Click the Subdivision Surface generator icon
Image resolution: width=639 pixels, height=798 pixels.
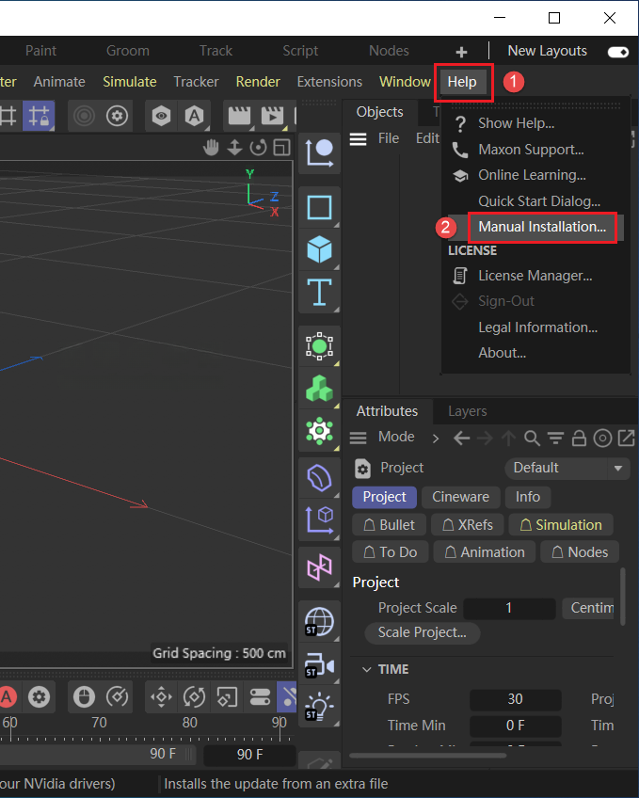(x=320, y=346)
